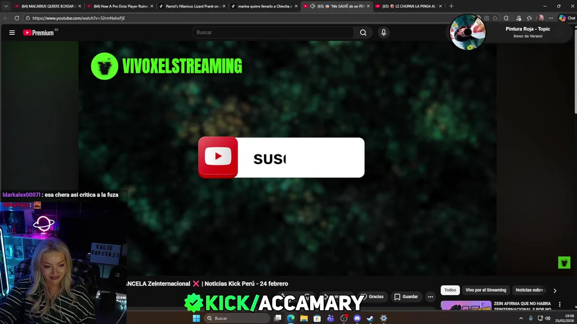Save video with Guardar button
This screenshot has width=577, height=324.
tap(406, 297)
